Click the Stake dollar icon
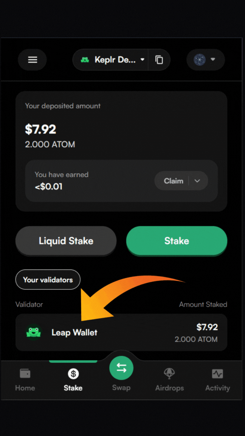The image size is (245, 436). [x=73, y=374]
